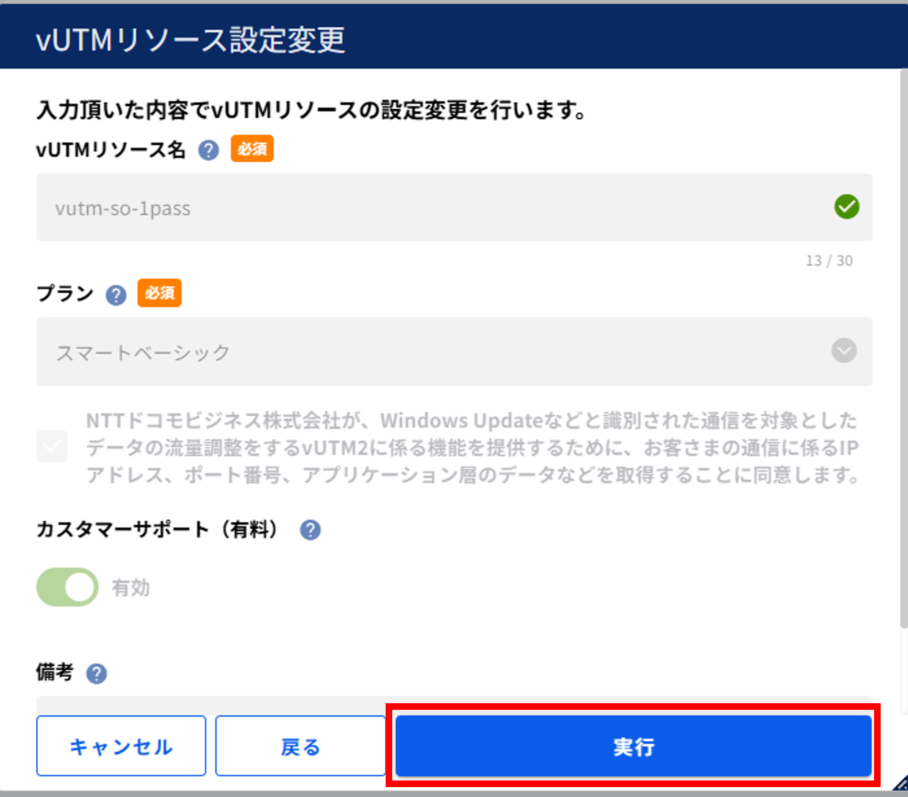Viewport: 908px width, 797px height.
Task: Click the 有効 label beside the toggle
Action: click(131, 588)
